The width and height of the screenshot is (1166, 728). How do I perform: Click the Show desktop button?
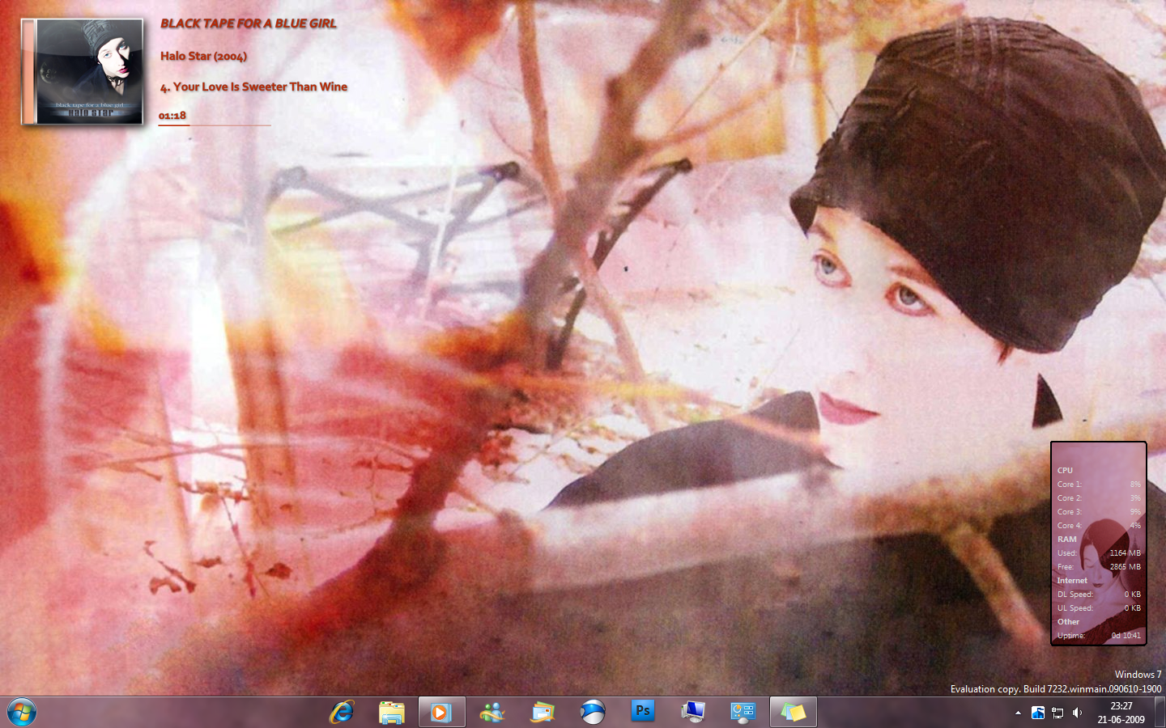(1160, 713)
